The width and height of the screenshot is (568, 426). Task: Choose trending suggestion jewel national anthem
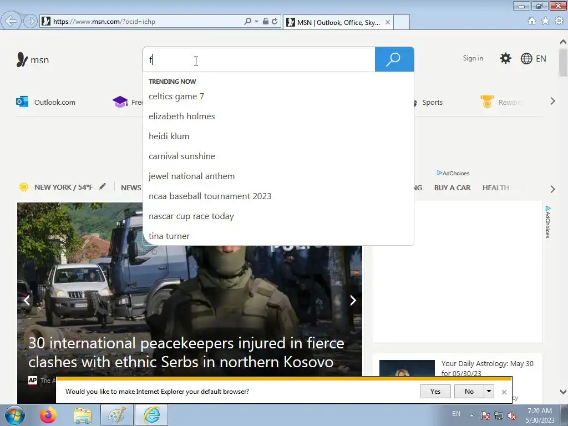point(191,176)
